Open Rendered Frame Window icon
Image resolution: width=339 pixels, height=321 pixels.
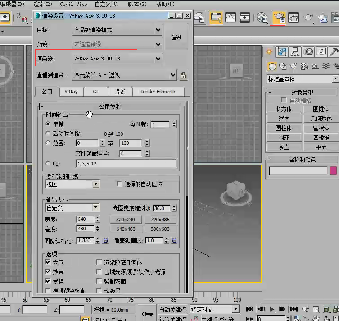click(293, 17)
